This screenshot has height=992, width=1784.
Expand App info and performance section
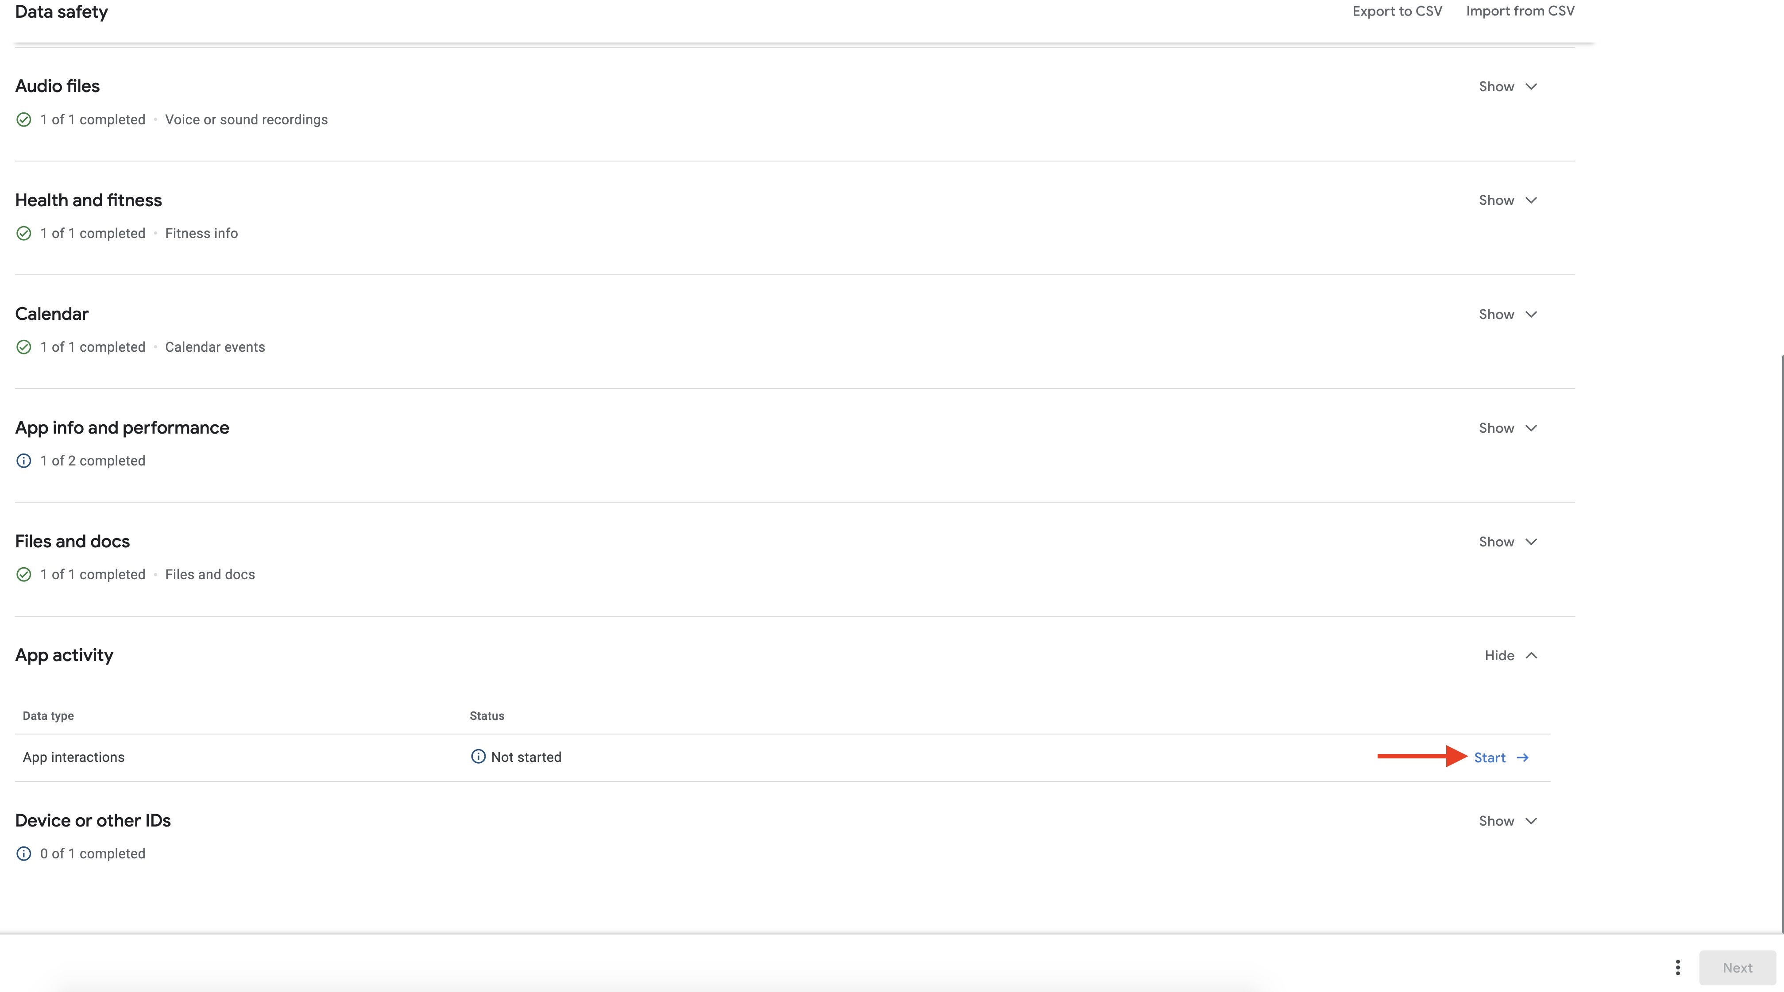point(1508,428)
